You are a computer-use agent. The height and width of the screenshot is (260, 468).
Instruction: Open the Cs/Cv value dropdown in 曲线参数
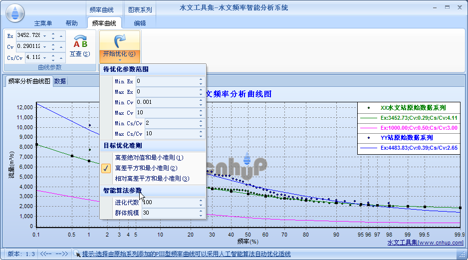(x=44, y=58)
